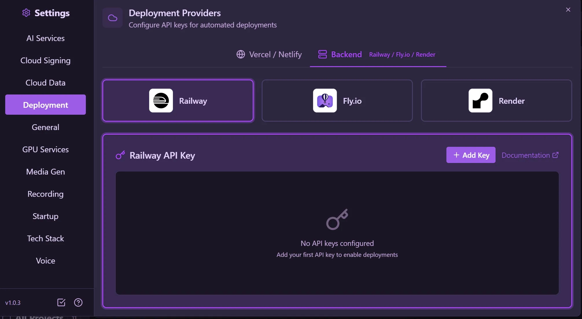Click external link icon after Documentation
This screenshot has width=582, height=319.
[555, 155]
